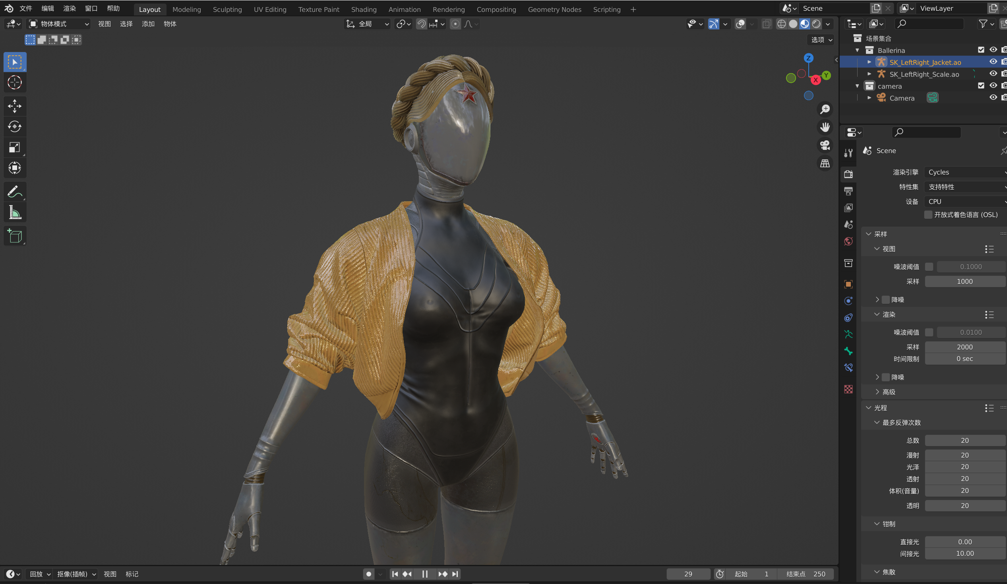This screenshot has height=584, width=1007.
Task: Enable Open Shading Language (OSL) checkbox
Action: coord(928,215)
